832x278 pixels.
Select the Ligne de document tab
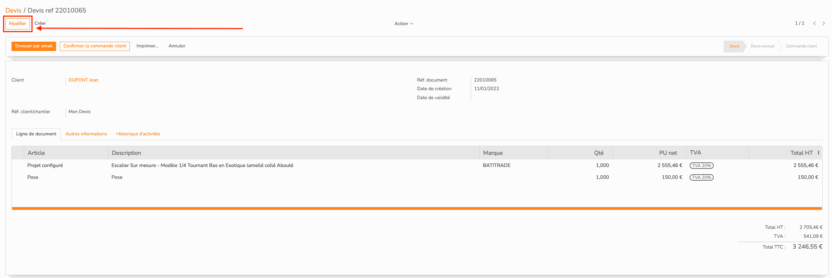click(36, 134)
